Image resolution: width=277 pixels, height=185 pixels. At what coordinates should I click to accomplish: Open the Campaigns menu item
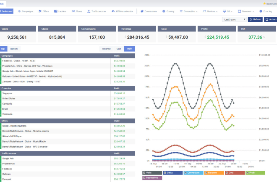pos(26,11)
